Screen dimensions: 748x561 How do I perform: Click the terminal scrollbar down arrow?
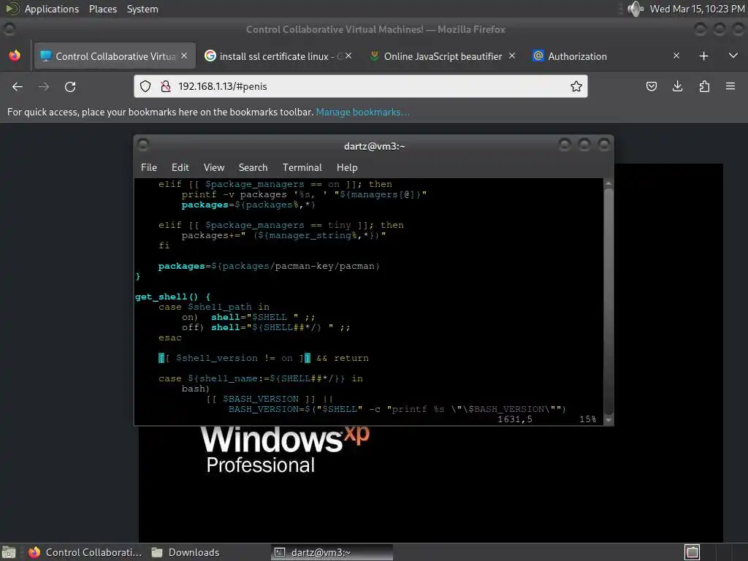pos(608,420)
